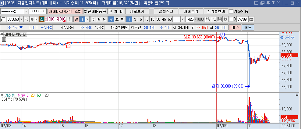Select the 틱 tick chart toggle

coord(123,19)
